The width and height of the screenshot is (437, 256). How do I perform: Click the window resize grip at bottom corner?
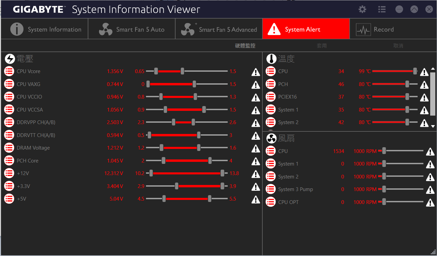coord(433,252)
